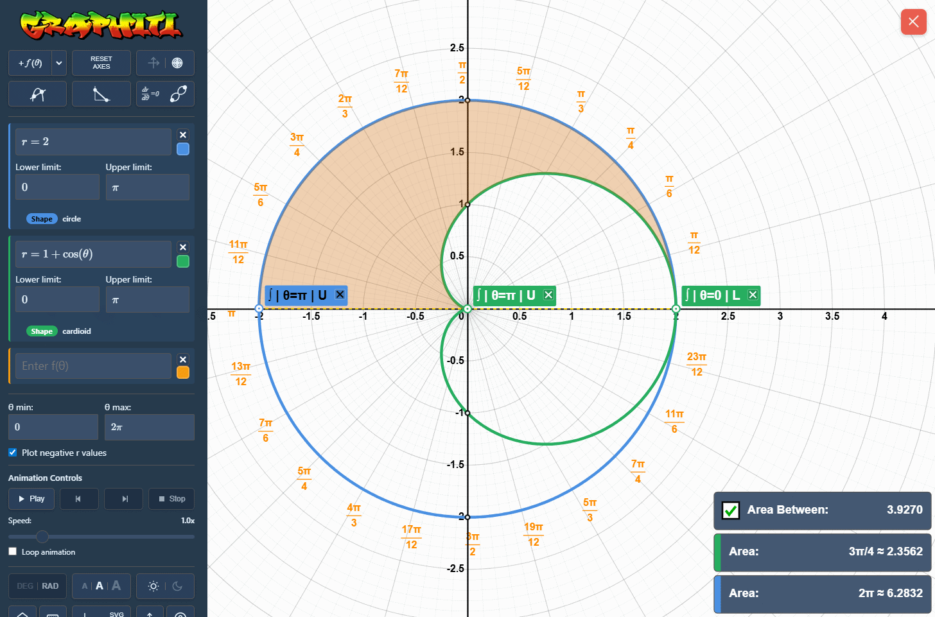The image size is (935, 617).
Task: Switch to light theme sun icon
Action: [x=153, y=586]
